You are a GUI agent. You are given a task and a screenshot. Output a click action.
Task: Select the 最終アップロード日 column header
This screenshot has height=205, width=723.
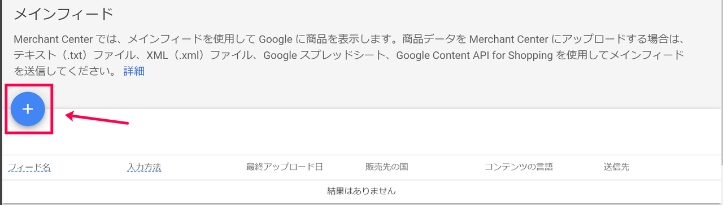coord(285,167)
